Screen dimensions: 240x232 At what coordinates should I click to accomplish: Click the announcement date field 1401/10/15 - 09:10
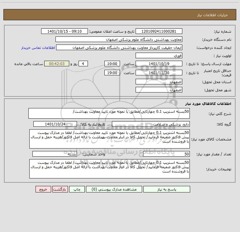(65, 31)
